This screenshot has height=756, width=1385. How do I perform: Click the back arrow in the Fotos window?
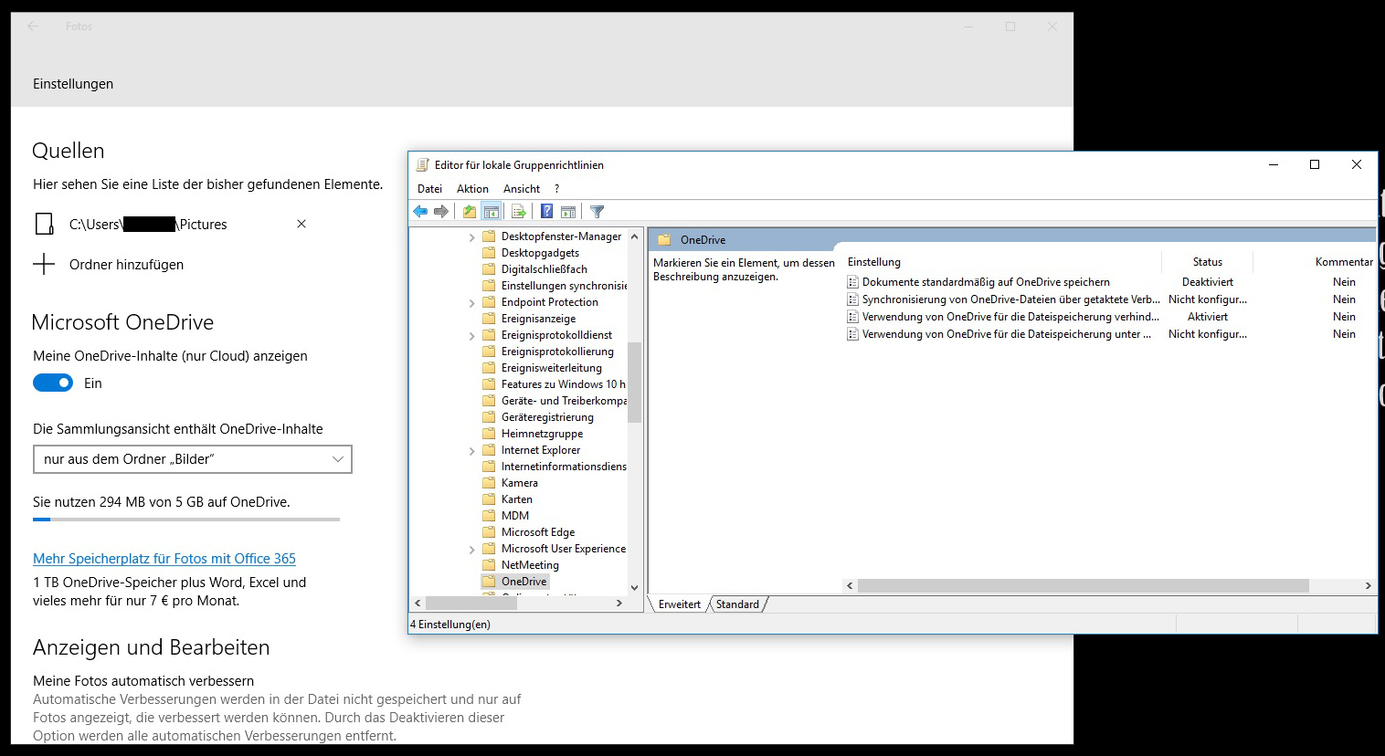point(33,26)
